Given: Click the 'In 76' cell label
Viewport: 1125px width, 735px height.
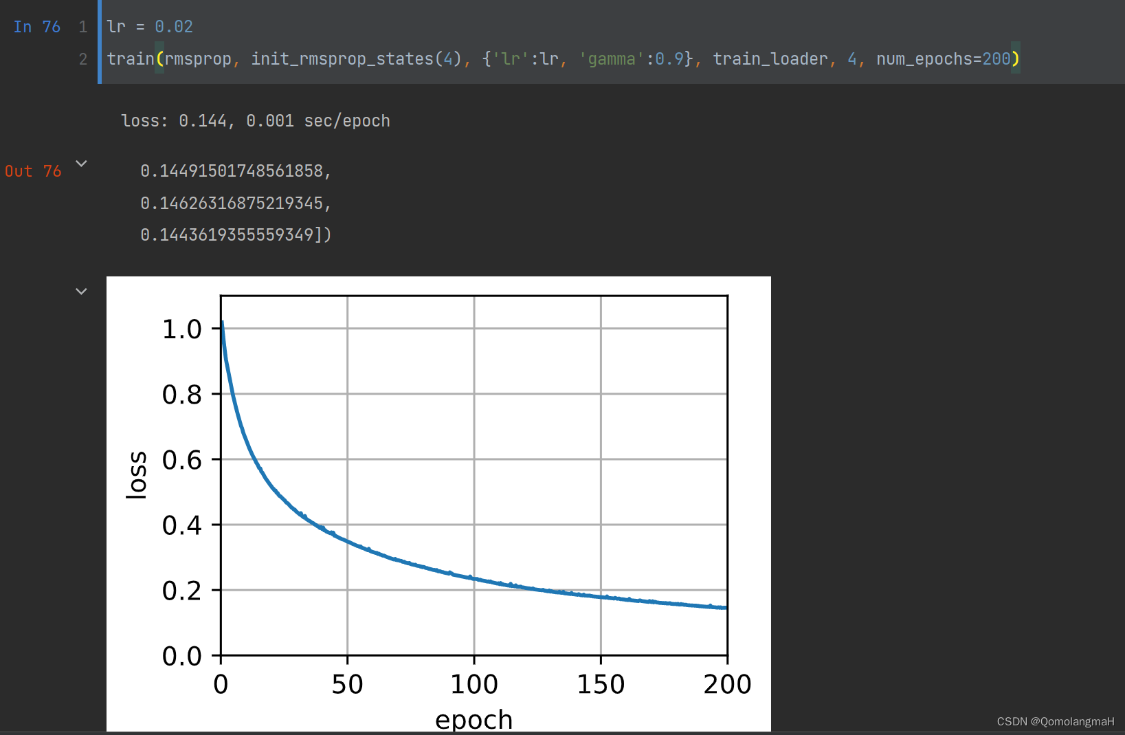Looking at the screenshot, I should tap(37, 27).
